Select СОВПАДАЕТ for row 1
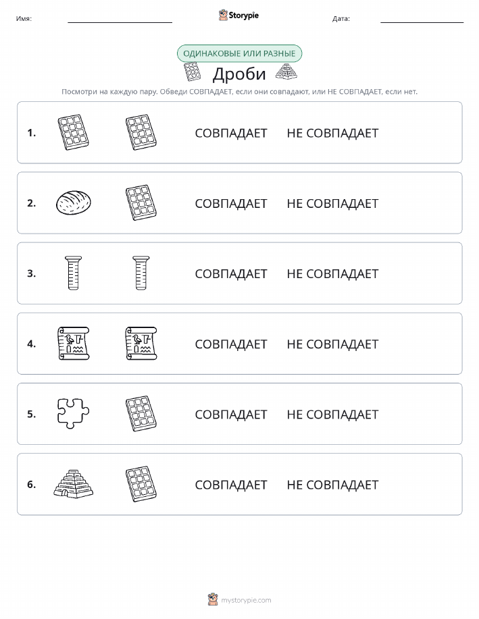This screenshot has width=479, height=619. pyautogui.click(x=231, y=133)
